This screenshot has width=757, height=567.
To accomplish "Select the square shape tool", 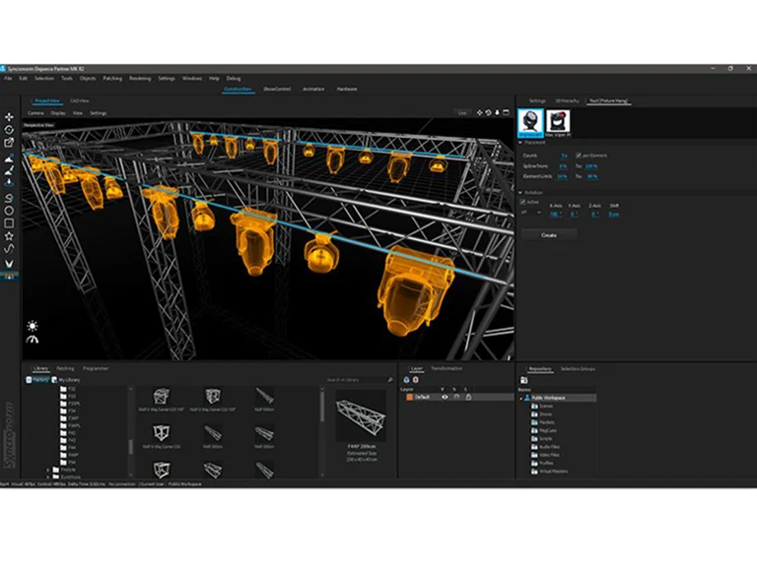I will coord(9,223).
